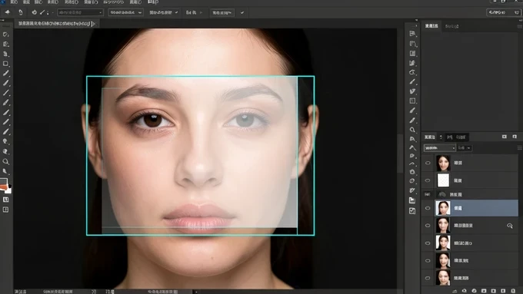Open the first wide dropdown in the options bar
Screen dimensions: 523x294
(x=80, y=12)
